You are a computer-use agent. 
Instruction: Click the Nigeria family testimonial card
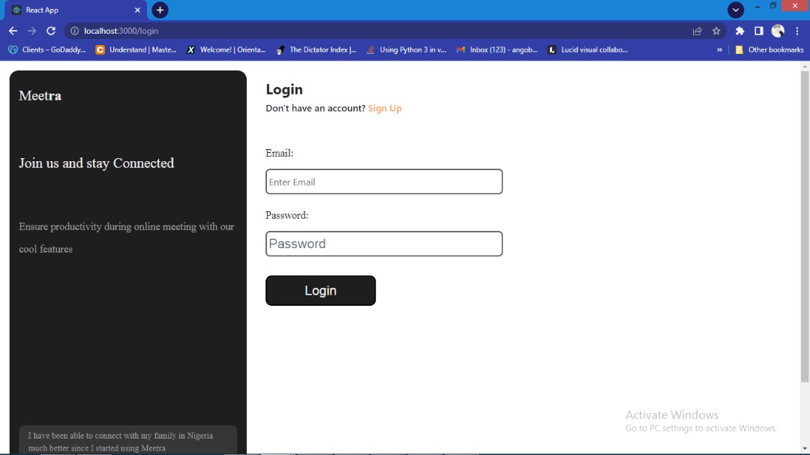128,440
